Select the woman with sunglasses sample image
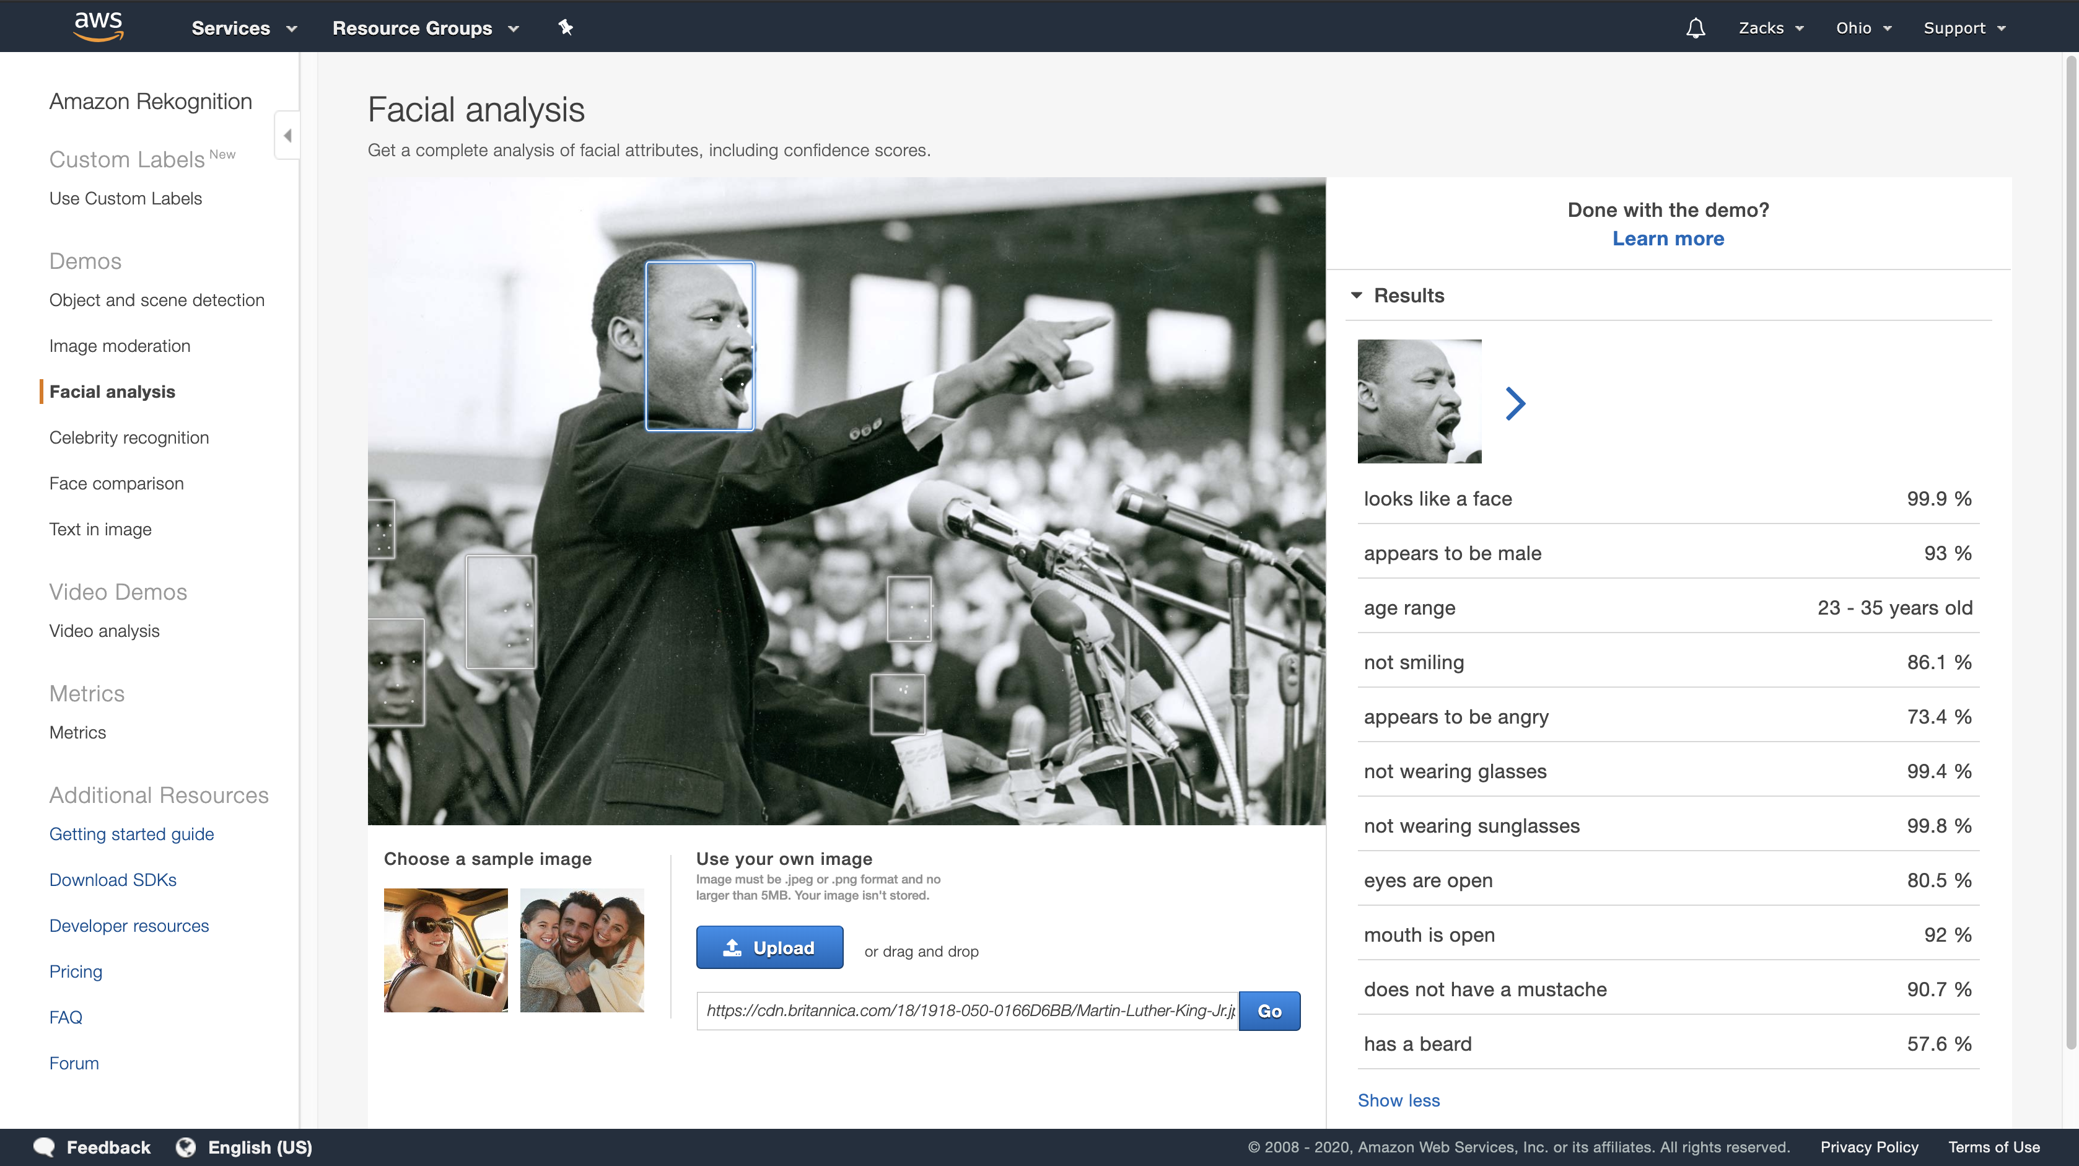The image size is (2079, 1166). point(445,950)
